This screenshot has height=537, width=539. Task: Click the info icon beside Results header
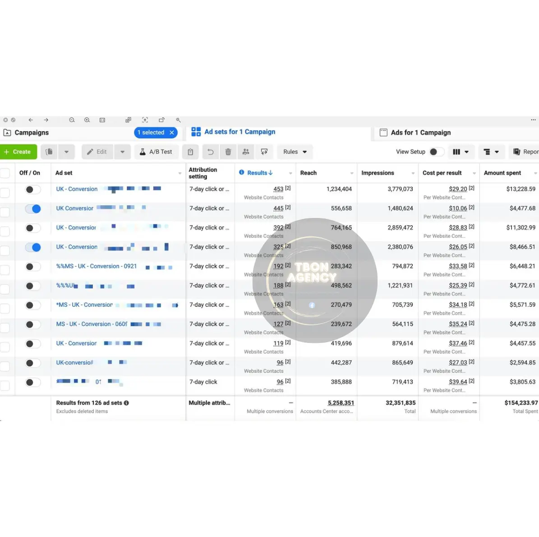(x=242, y=172)
